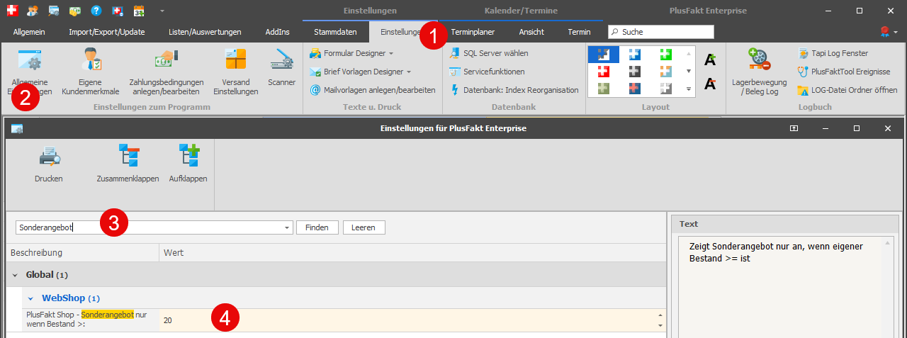Click Mailvorlagen anlegen/bearbeiten

pyautogui.click(x=372, y=90)
